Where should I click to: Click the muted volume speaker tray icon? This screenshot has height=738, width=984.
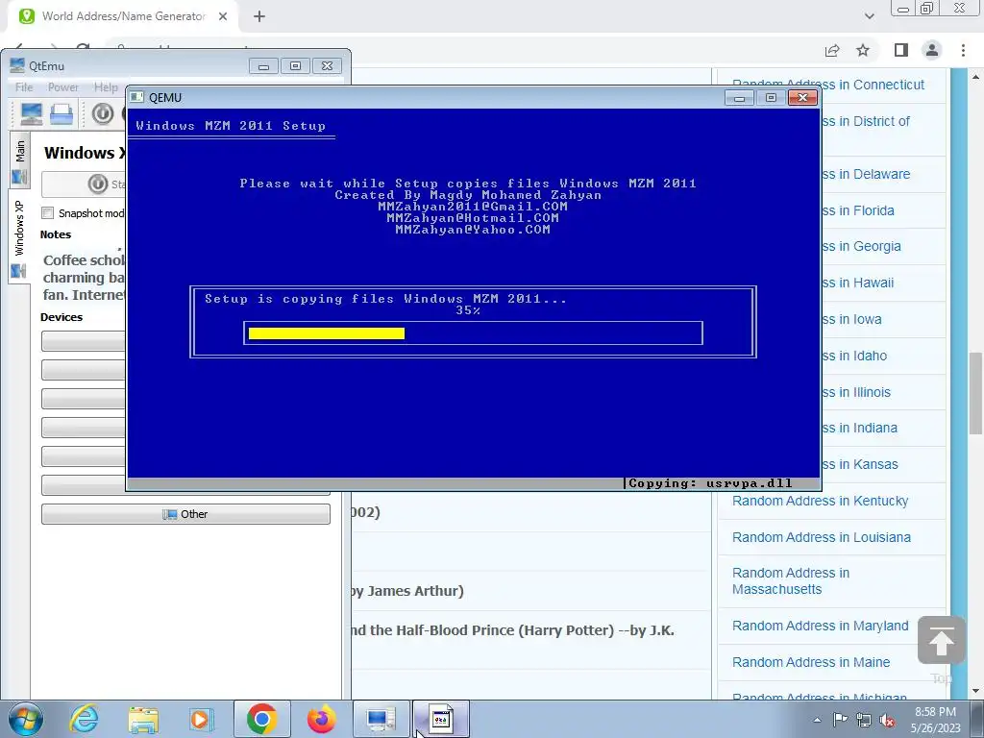(x=887, y=720)
